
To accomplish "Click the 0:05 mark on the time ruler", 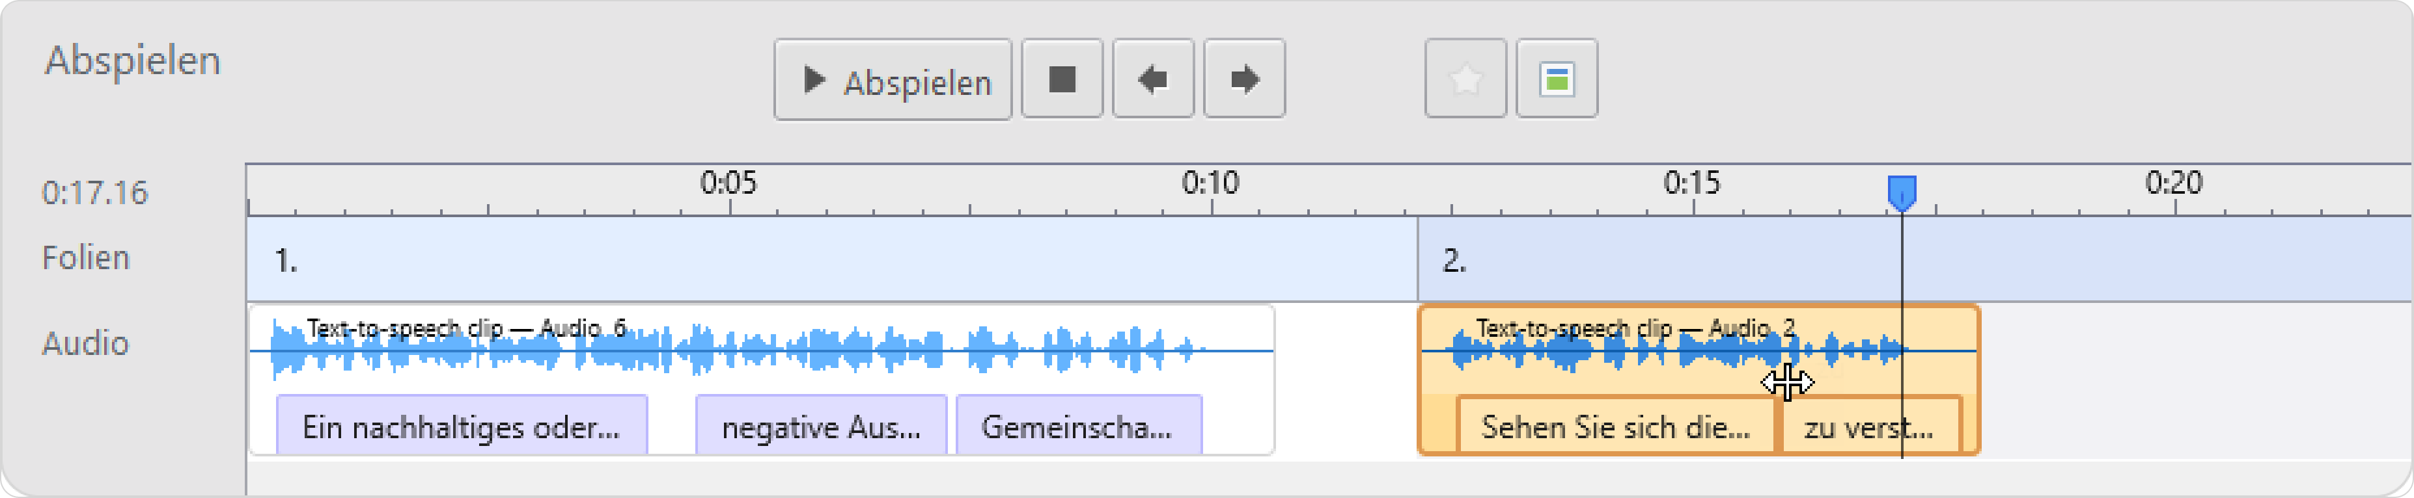I will pos(729,183).
